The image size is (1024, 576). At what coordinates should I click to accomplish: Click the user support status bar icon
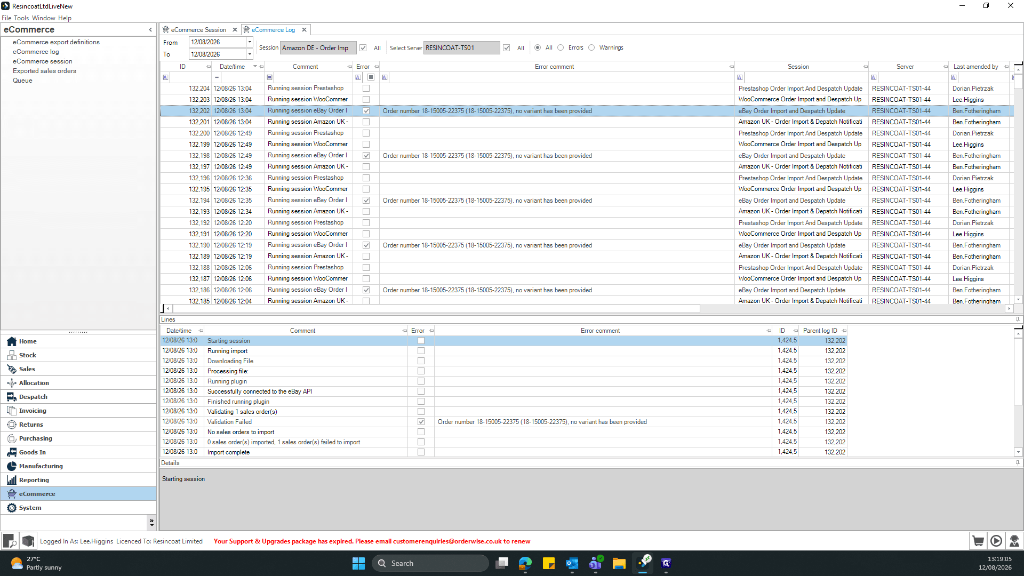point(1014,541)
